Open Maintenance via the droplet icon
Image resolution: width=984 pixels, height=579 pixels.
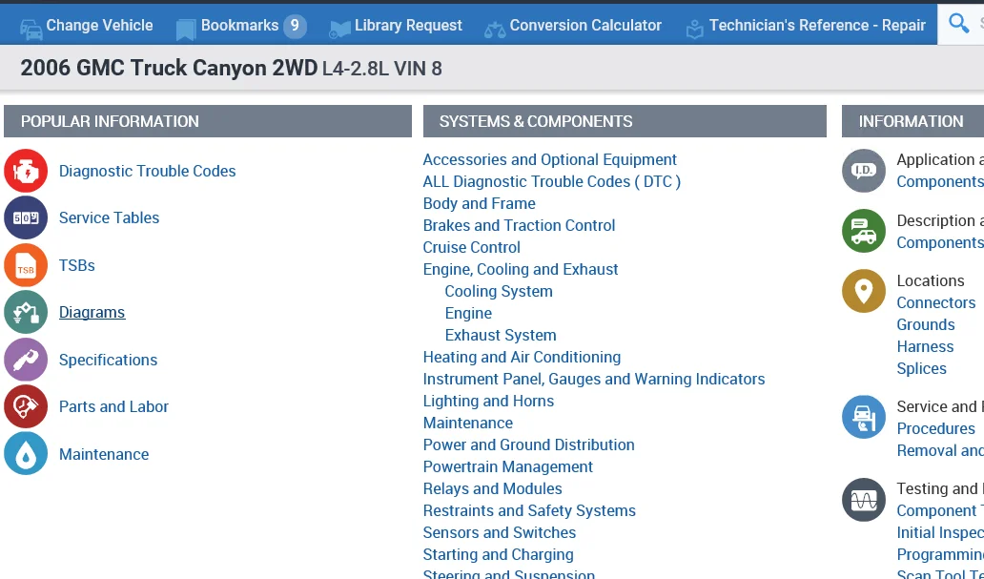coord(25,454)
